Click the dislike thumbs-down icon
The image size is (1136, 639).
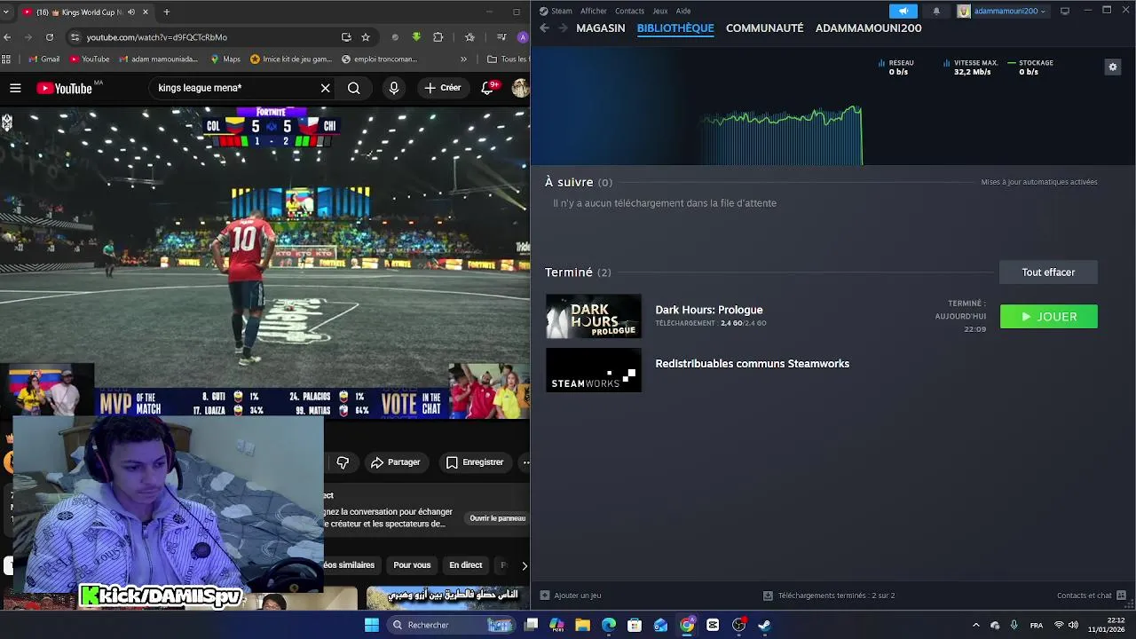[x=343, y=462]
